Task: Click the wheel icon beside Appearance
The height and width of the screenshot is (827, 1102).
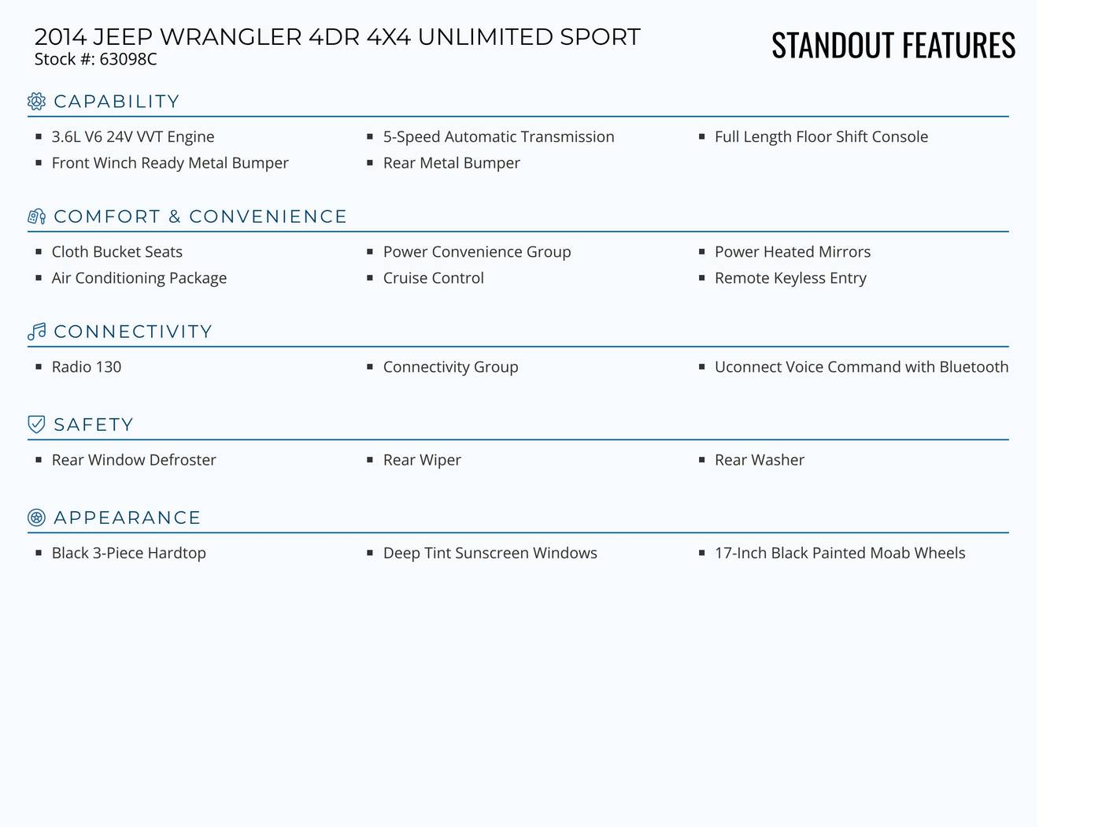Action: click(x=36, y=517)
